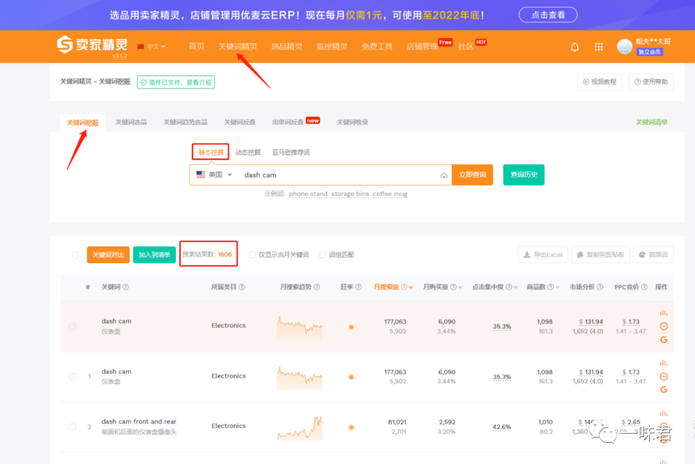Sort by 点击集中度 using its arrow
695x464 pixels.
pyautogui.click(x=516, y=287)
